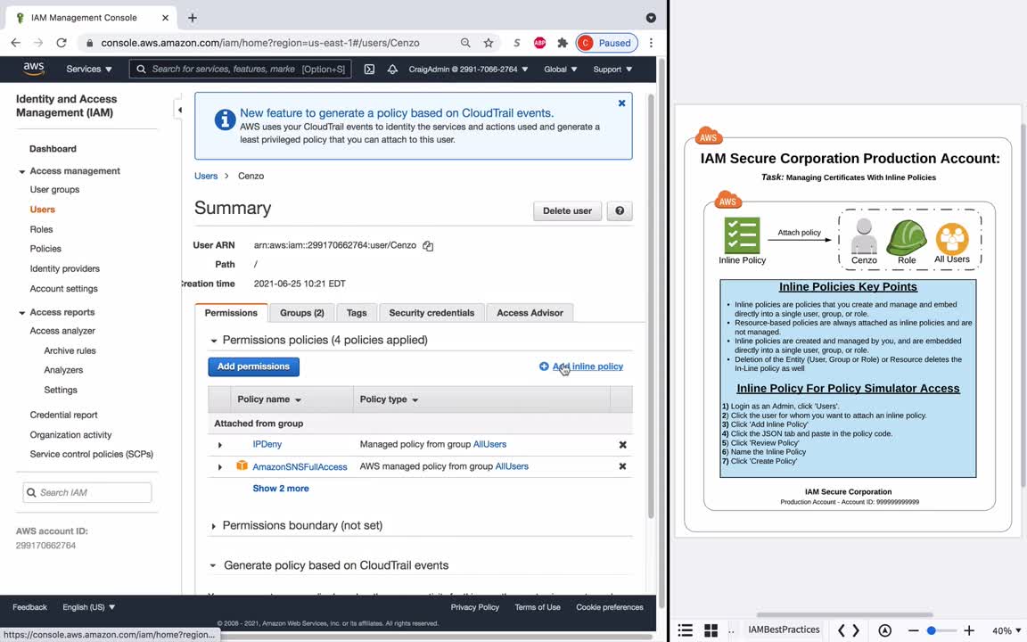Open Chrome three-dot menu
The height and width of the screenshot is (642, 1027).
tap(651, 43)
